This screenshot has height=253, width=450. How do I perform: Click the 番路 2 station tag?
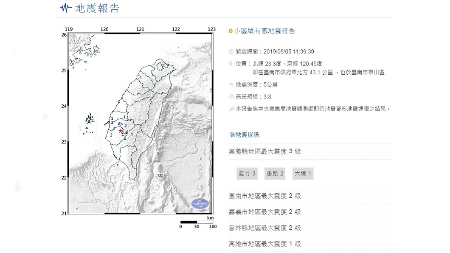click(275, 174)
